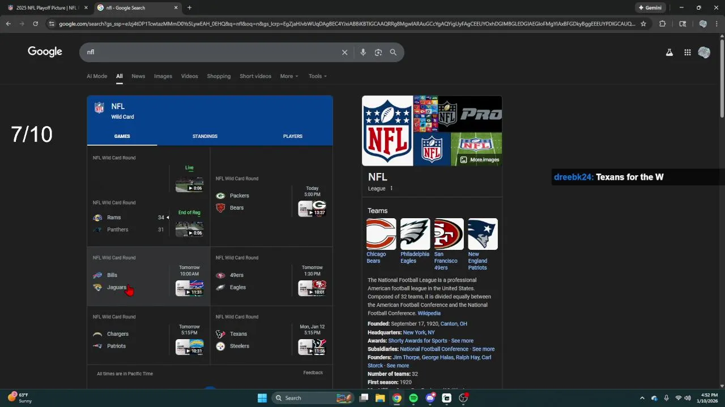725x407 pixels.
Task: Expand the More search filters dropdown
Action: point(289,76)
